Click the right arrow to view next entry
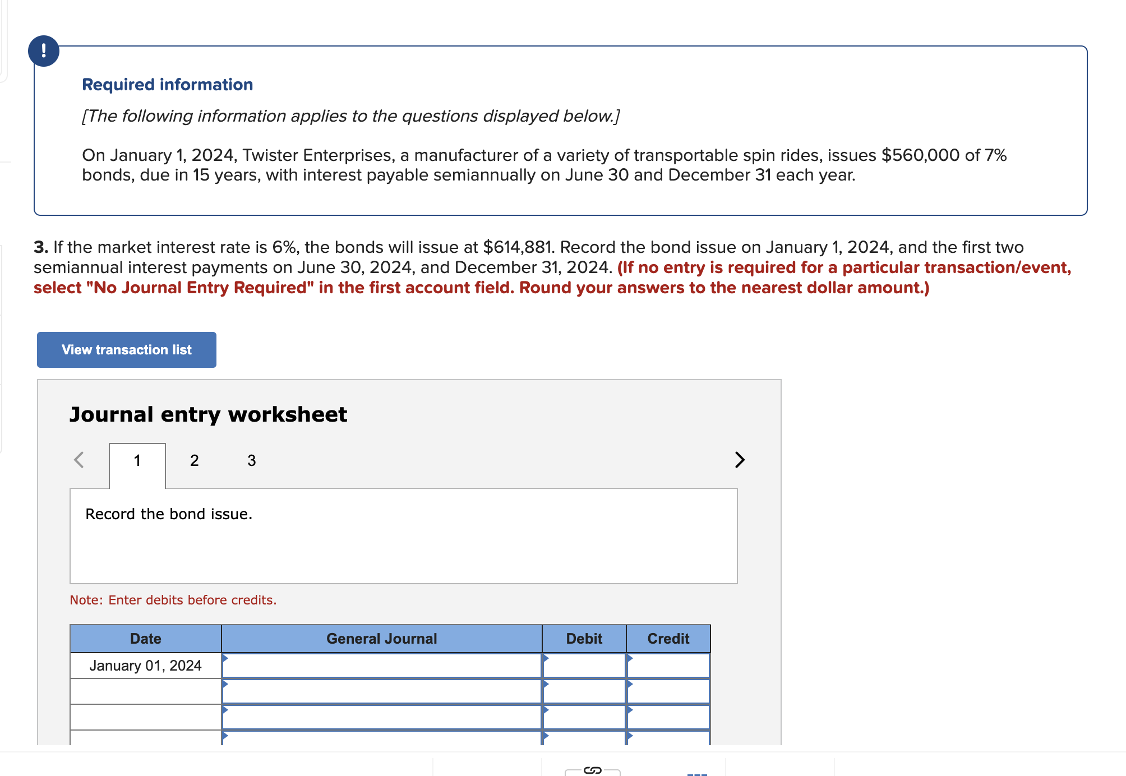The image size is (1126, 776). [740, 460]
